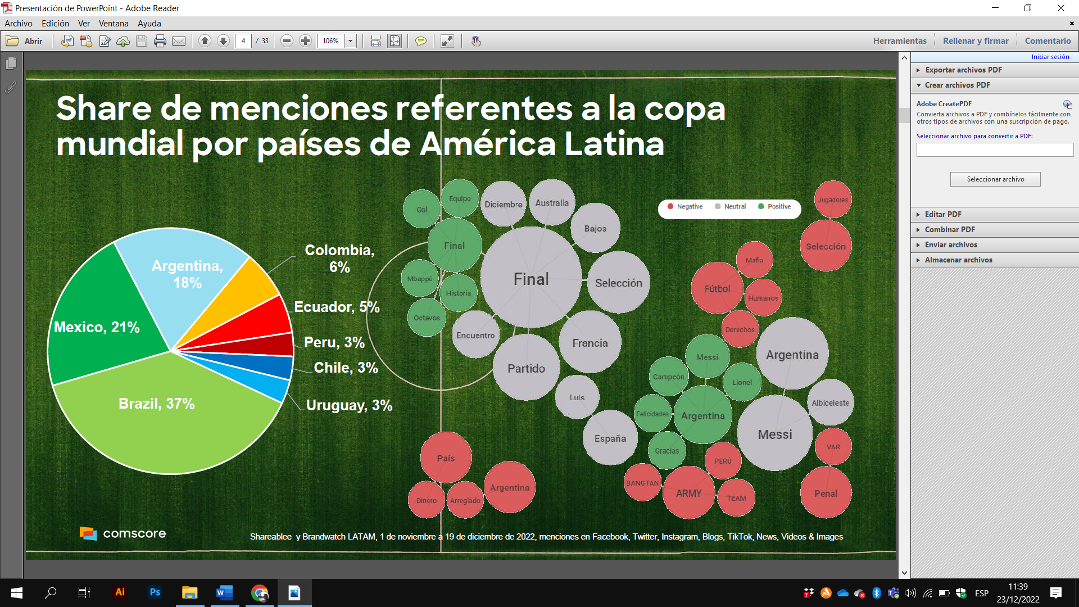This screenshot has height=607, width=1079.
Task: Add a sticky note comment
Action: [x=420, y=41]
